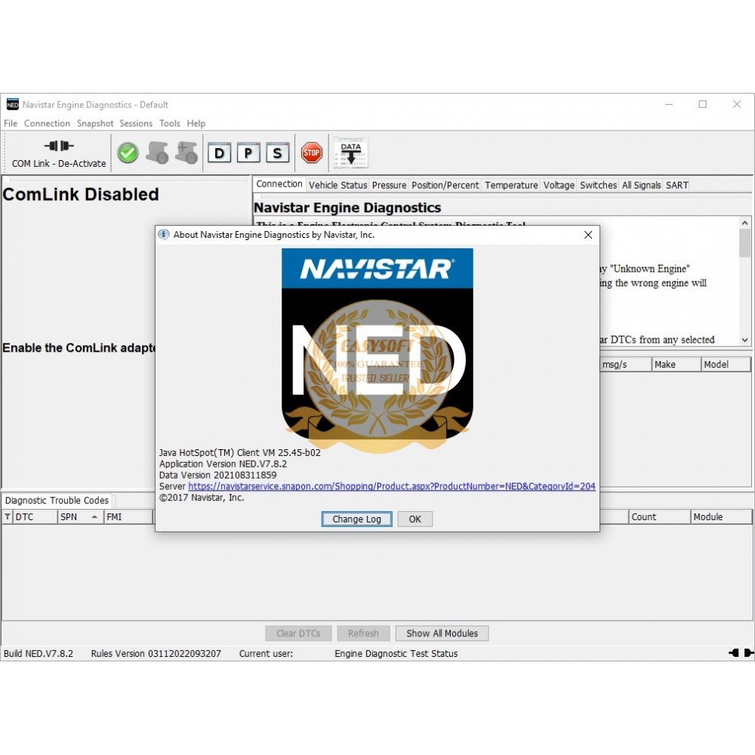
Task: Open the navistarservice.snapon.com server link
Action: 392,486
